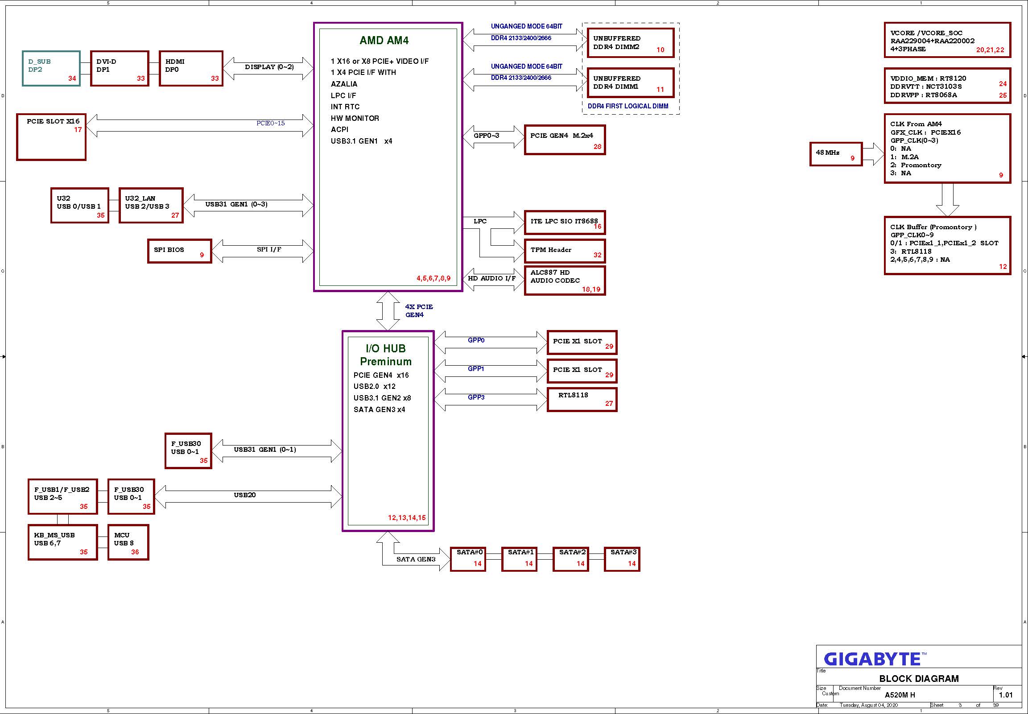Click the "SATA#2" block
The width and height of the screenshot is (1028, 714).
[571, 559]
